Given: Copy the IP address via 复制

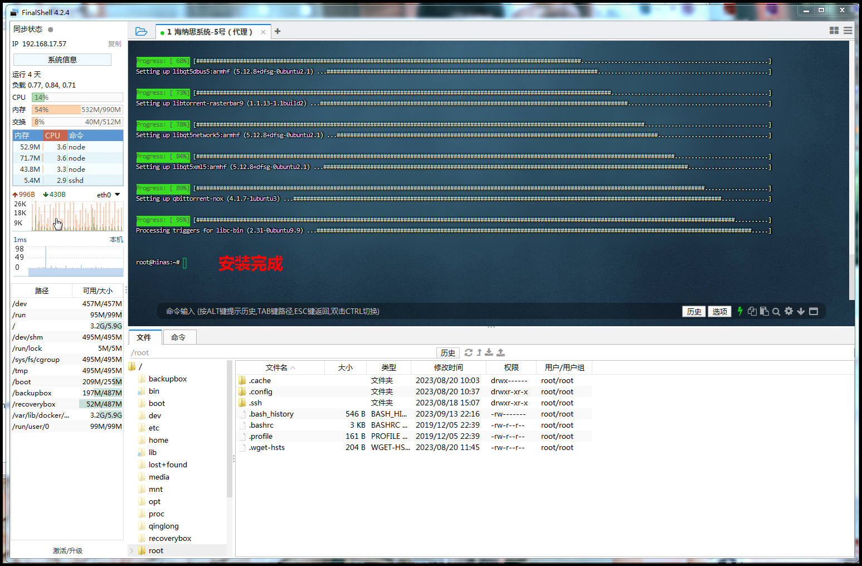Looking at the screenshot, I should coord(115,43).
